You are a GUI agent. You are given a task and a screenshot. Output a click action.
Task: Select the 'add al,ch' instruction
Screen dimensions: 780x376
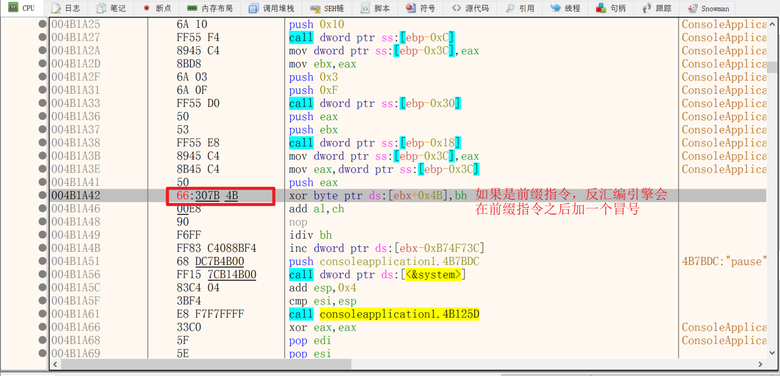317,209
